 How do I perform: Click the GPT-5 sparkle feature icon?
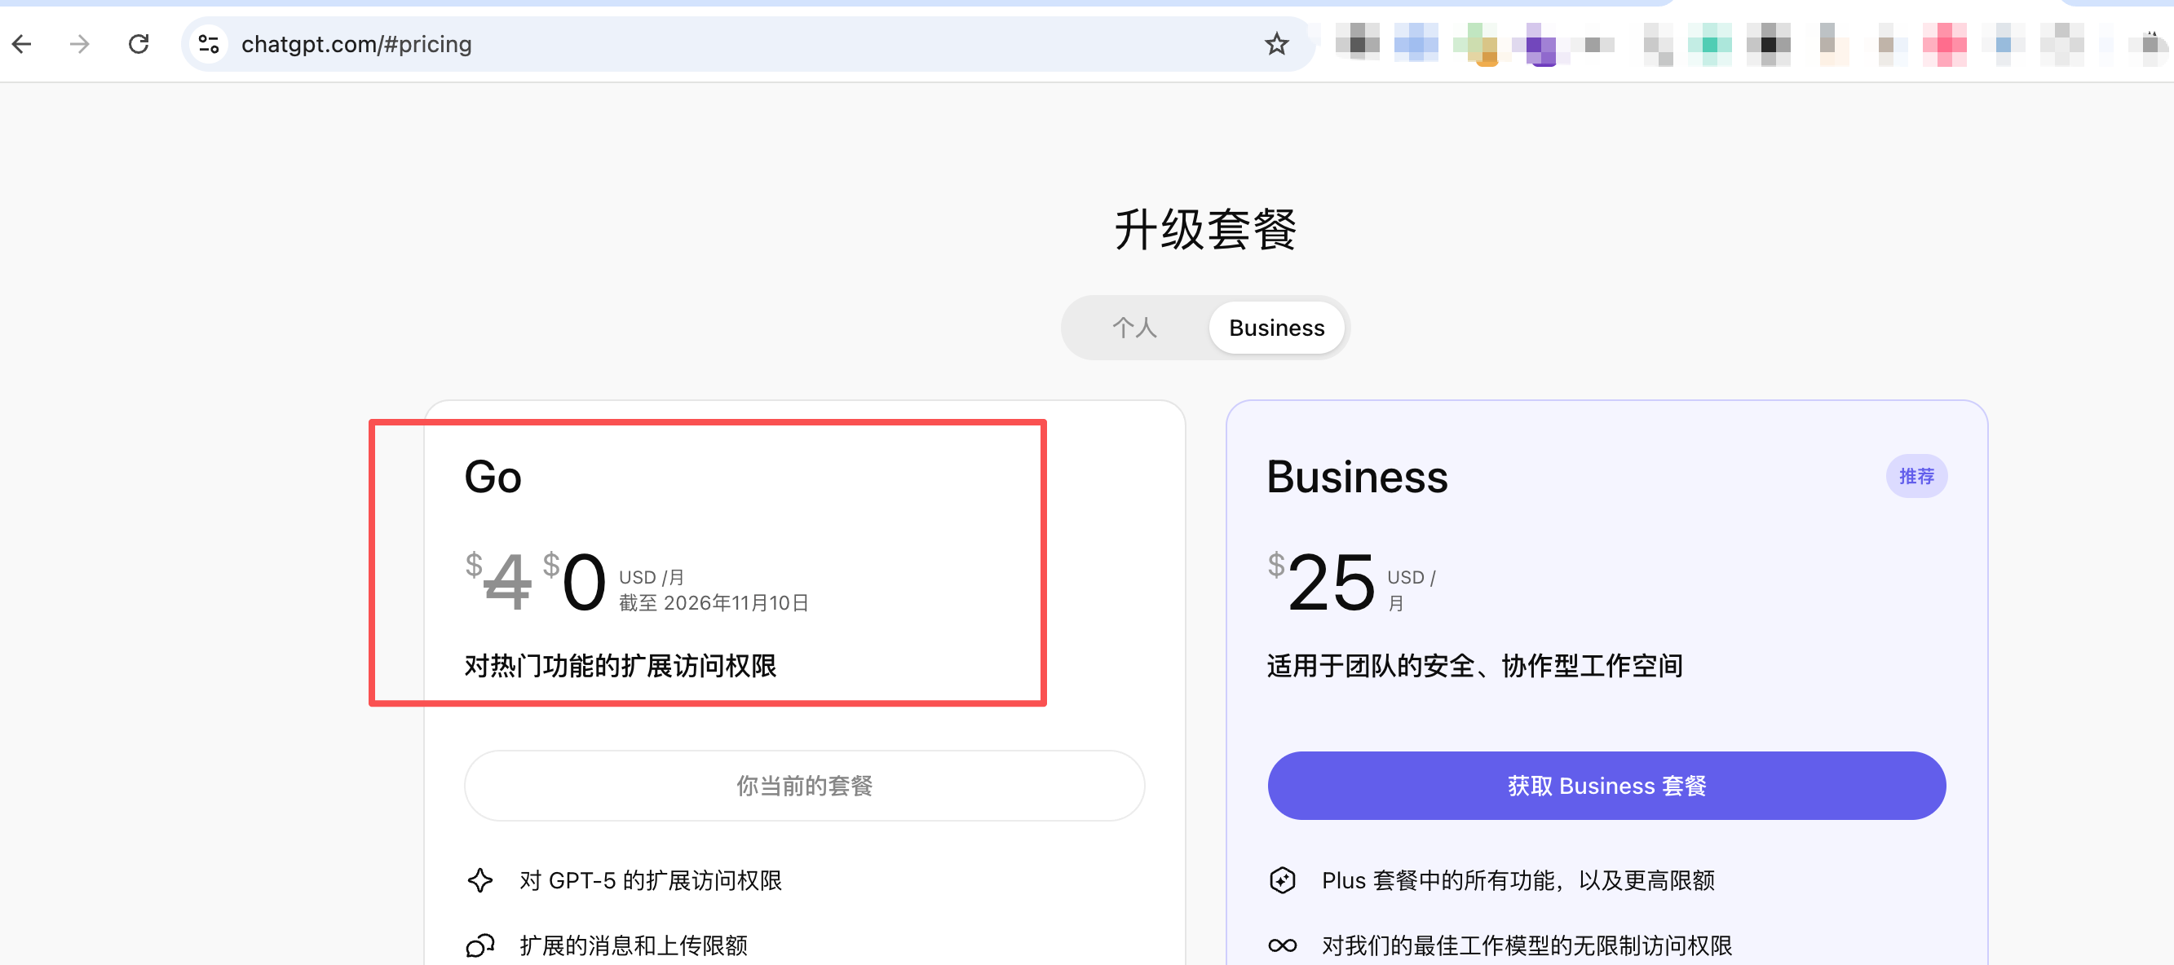pos(480,879)
